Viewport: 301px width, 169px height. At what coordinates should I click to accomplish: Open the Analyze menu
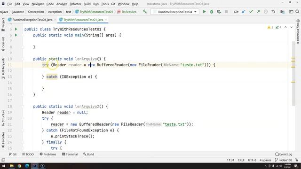point(62,4)
